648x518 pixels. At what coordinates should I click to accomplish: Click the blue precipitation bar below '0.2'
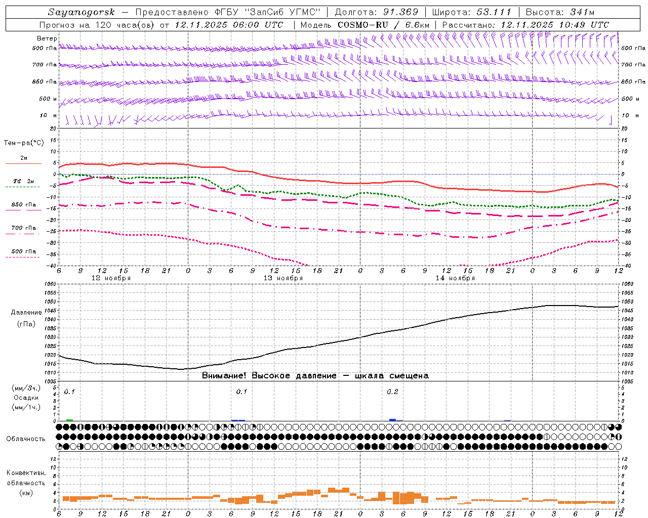392,420
